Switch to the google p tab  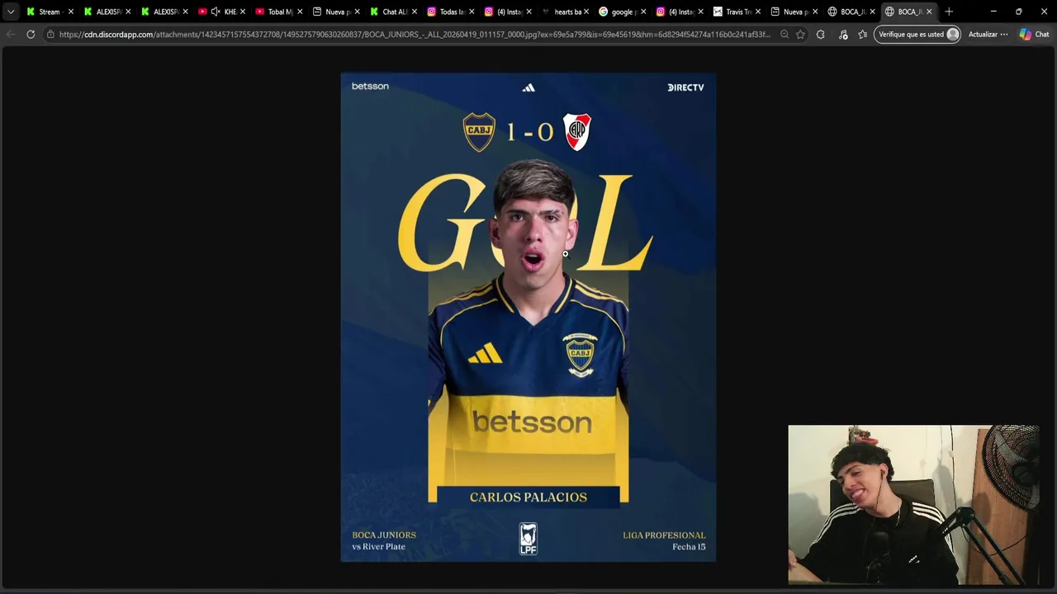coord(623,12)
